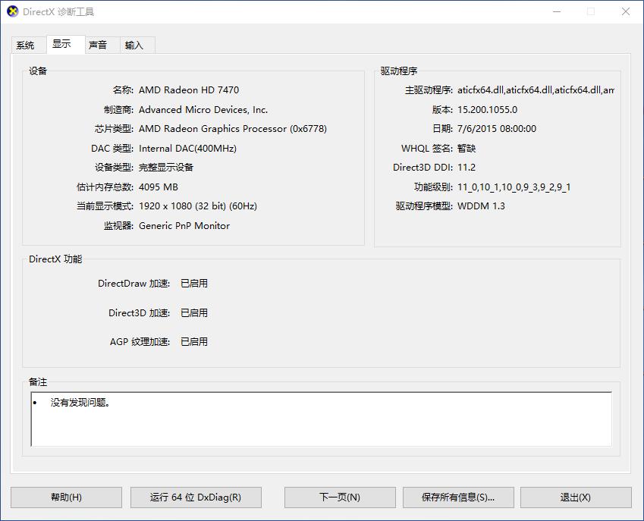
Task: Click manufacturer Advanced Micro Devices, Inc.
Action: tap(203, 110)
